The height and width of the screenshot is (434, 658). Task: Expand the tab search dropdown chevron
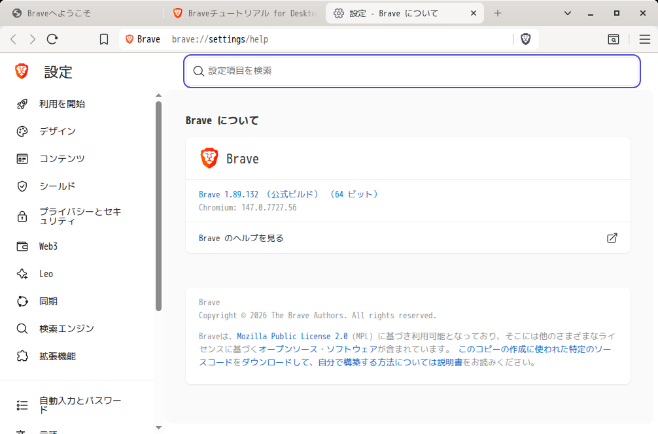coord(568,14)
